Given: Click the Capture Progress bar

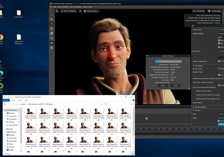Looking at the screenshot, I should [168, 61].
